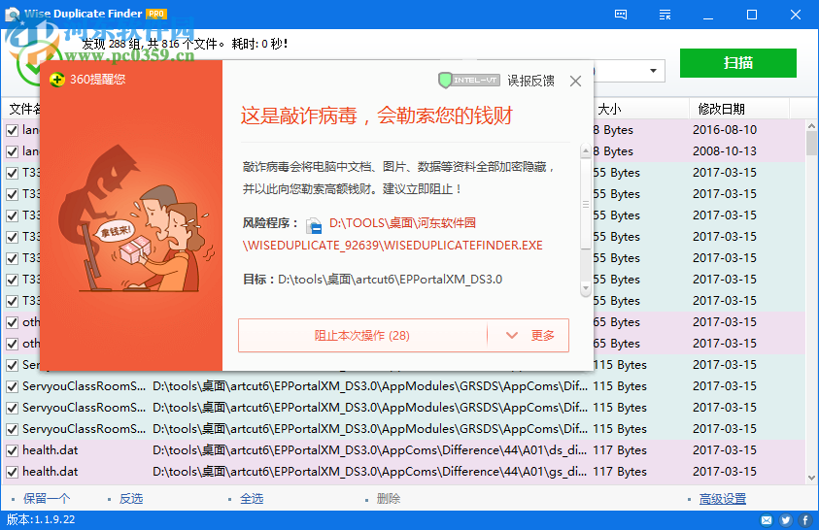This screenshot has width=819, height=530.
Task: Click the email icon in status bar
Action: 767,520
